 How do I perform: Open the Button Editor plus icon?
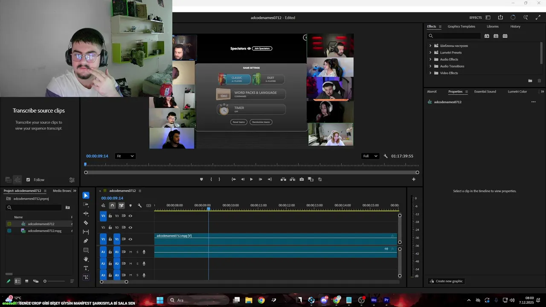point(413,180)
